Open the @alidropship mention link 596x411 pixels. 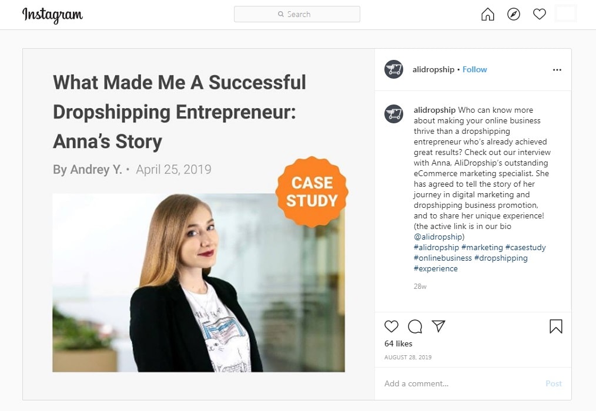(x=439, y=237)
